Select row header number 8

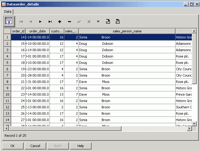coord(7,82)
